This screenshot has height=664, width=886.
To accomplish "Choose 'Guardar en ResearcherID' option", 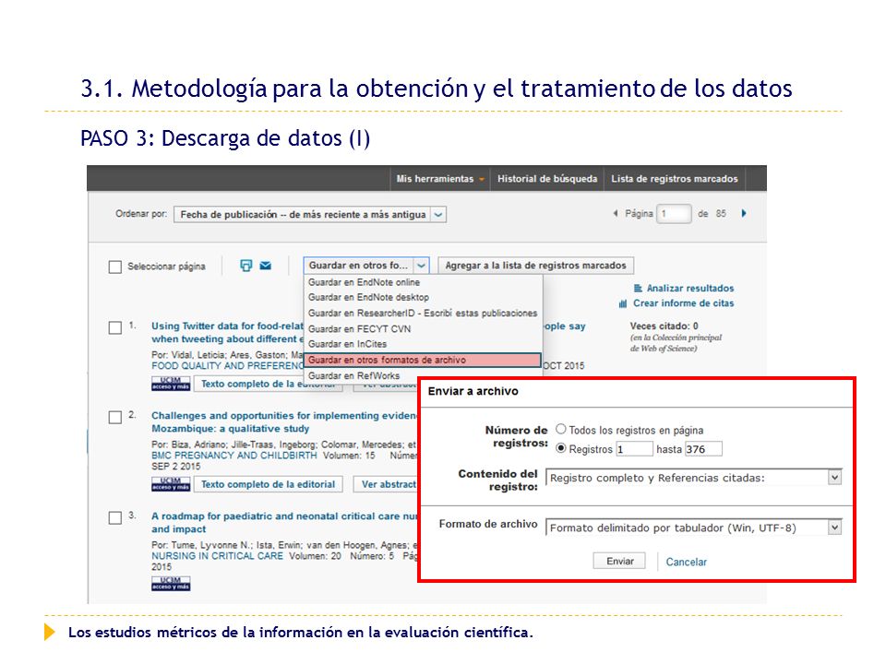I will 423,313.
